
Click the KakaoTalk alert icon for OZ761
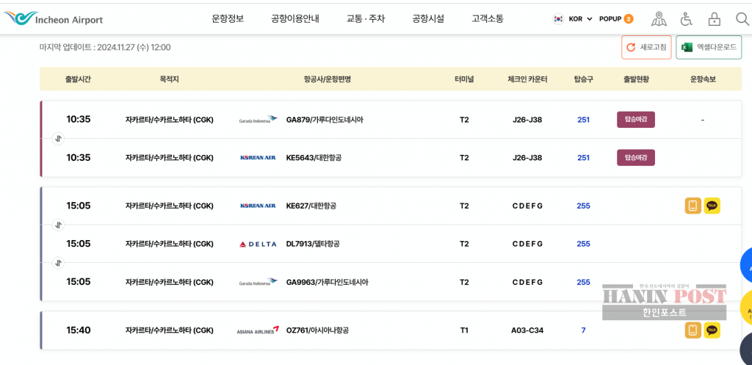(712, 330)
